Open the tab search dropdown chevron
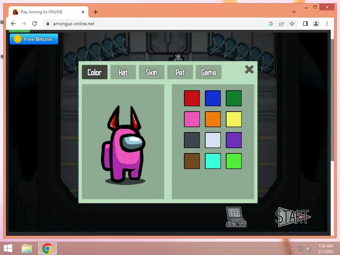 [294, 12]
